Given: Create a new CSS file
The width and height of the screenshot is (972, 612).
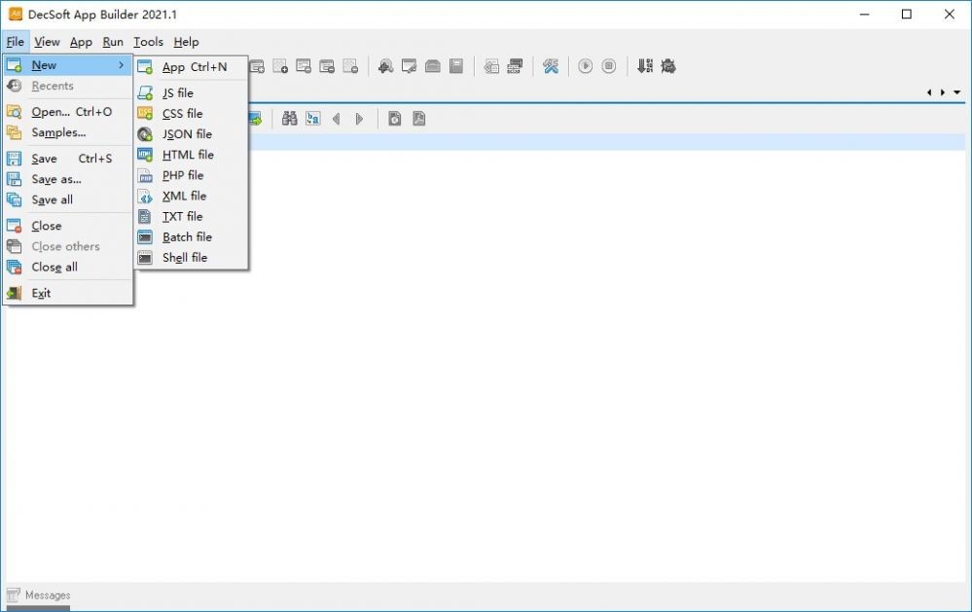Looking at the screenshot, I should [191, 114].
